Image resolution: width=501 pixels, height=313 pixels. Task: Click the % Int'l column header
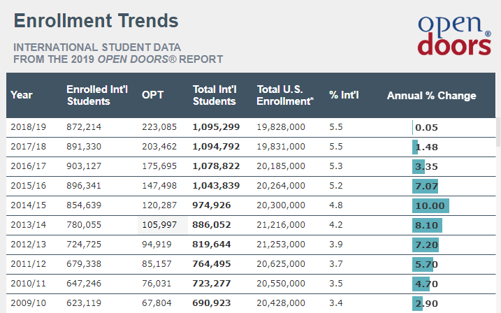344,95
